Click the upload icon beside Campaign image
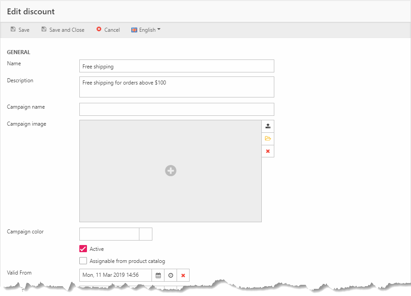Image resolution: width=411 pixels, height=296 pixels. click(268, 126)
